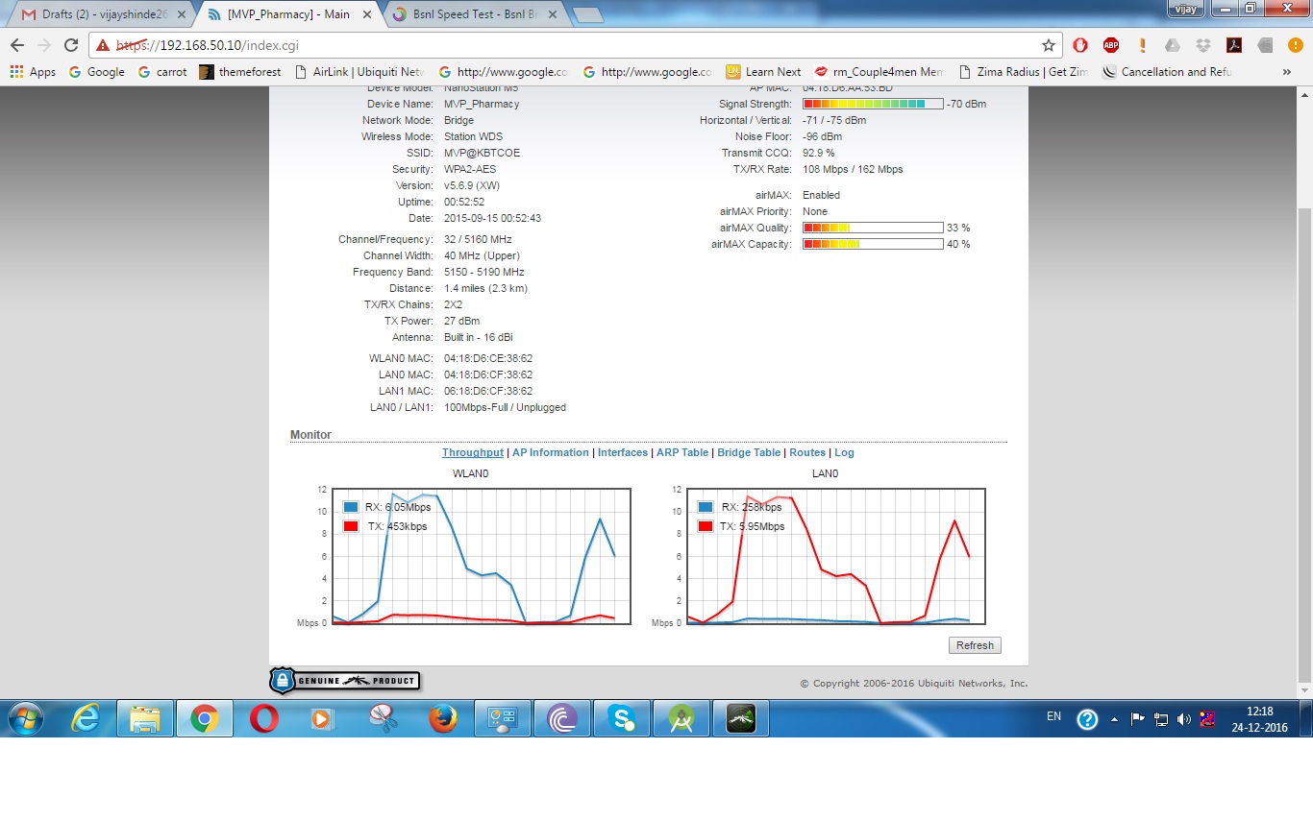Show hidden system tray icons arrow
This screenshot has height=821, width=1313.
1114,719
